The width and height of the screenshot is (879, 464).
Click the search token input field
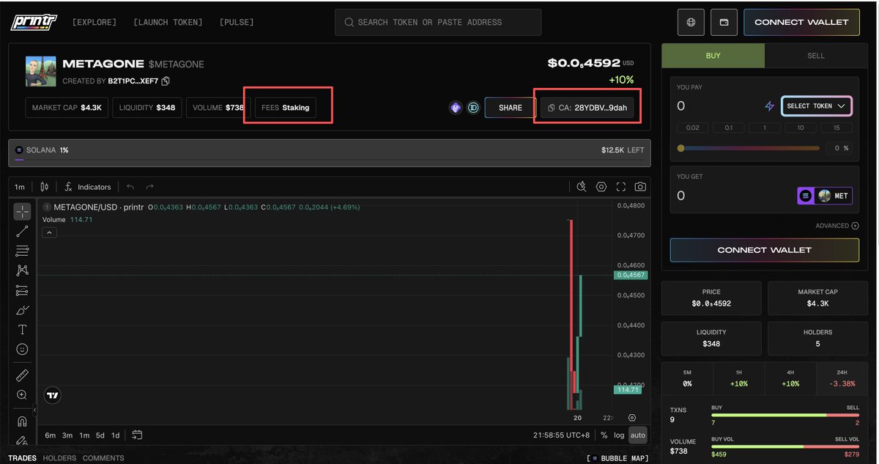coord(438,22)
